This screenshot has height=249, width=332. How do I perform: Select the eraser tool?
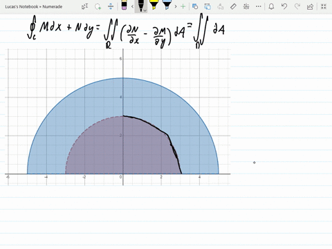click(x=124, y=5)
